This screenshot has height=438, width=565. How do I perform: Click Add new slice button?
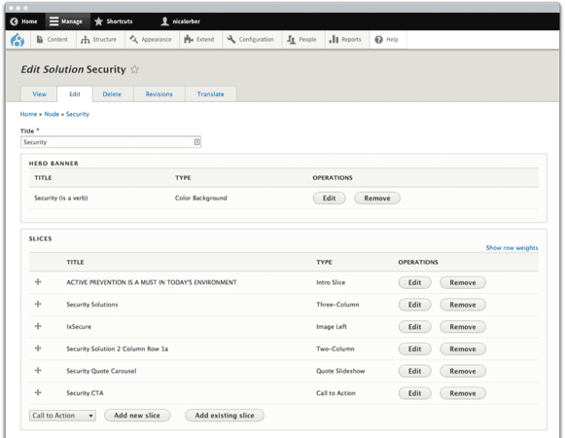[x=137, y=416]
